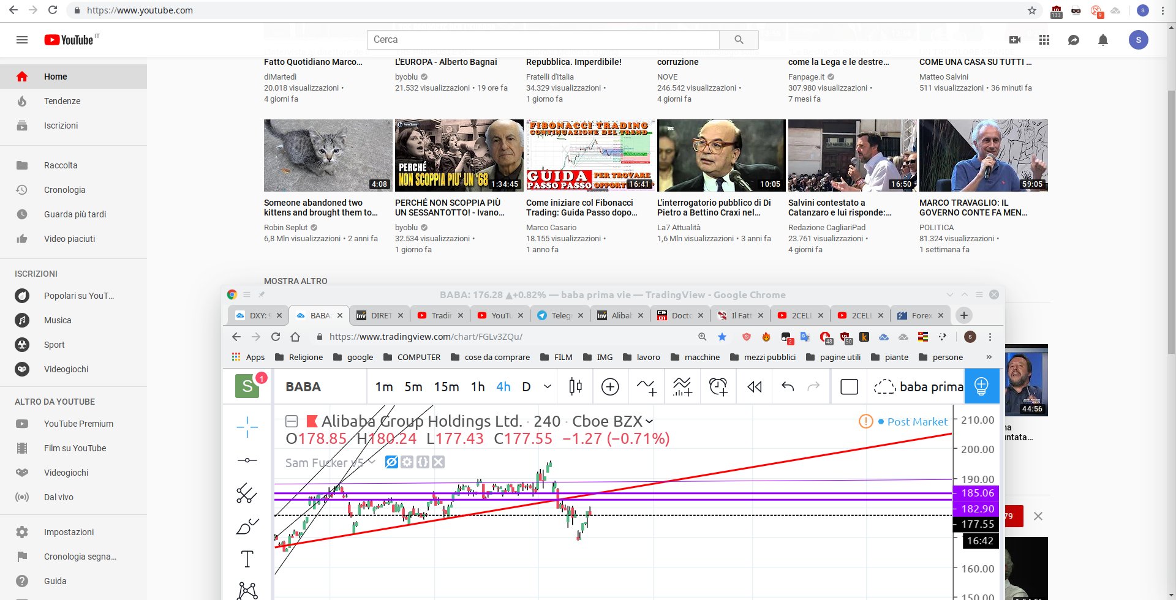The image size is (1176, 600).
Task: Play the abandoned kittens video thumbnail
Action: tap(328, 156)
